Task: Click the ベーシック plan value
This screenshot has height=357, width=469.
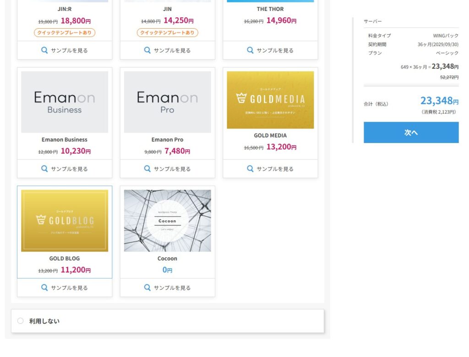Action: pos(447,53)
